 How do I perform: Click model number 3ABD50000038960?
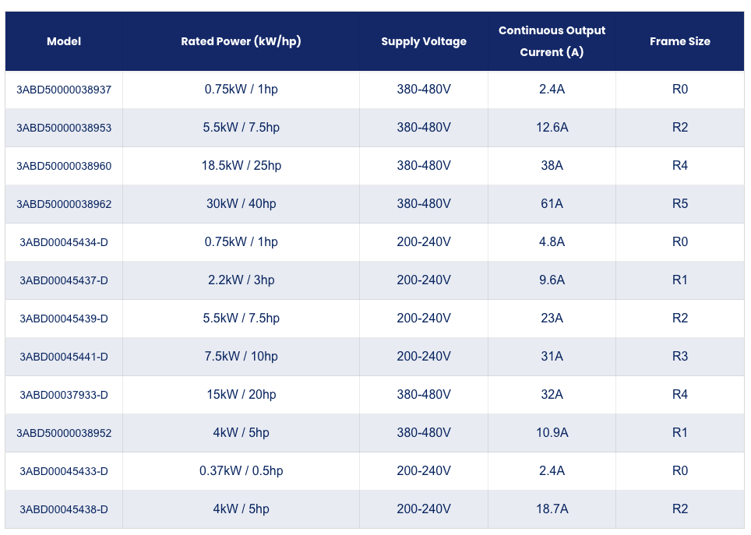point(64,166)
